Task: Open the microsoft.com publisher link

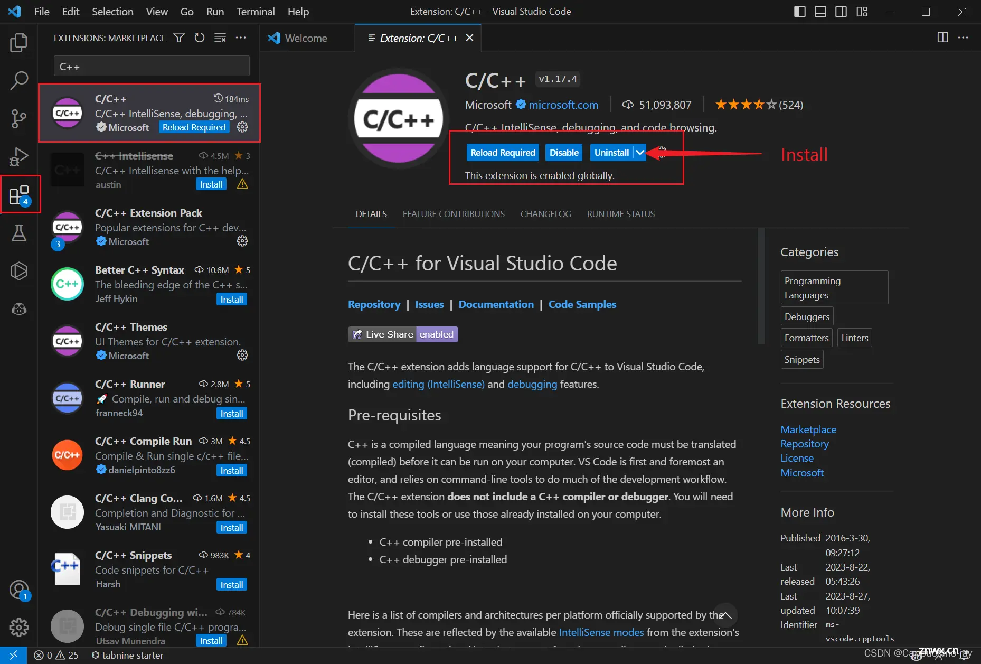Action: pyautogui.click(x=563, y=105)
